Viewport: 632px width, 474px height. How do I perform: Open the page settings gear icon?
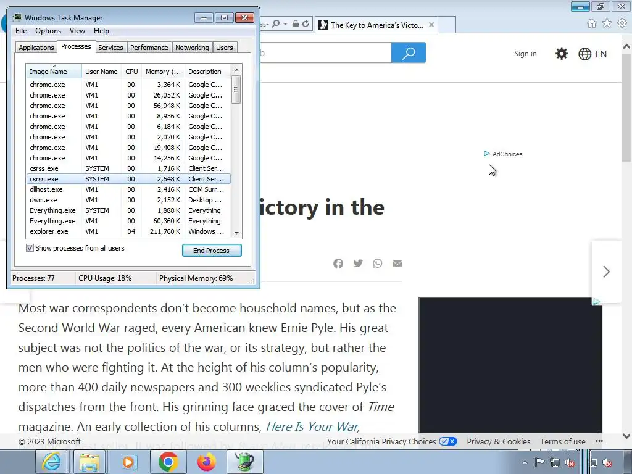point(562,54)
